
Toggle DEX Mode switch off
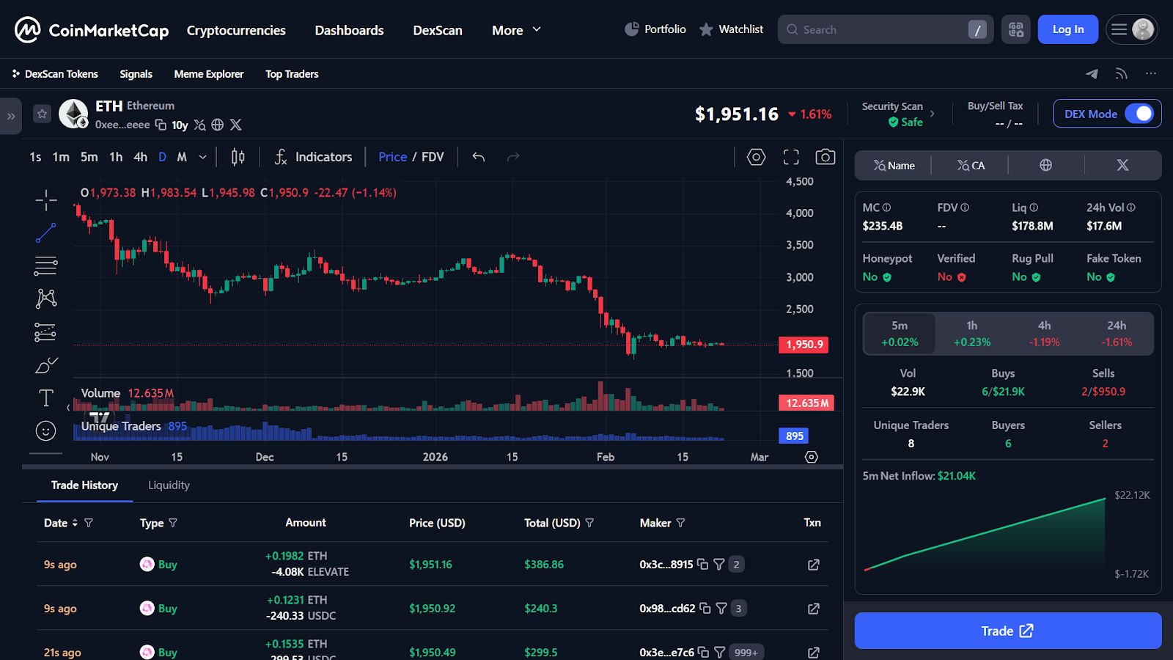(1141, 114)
